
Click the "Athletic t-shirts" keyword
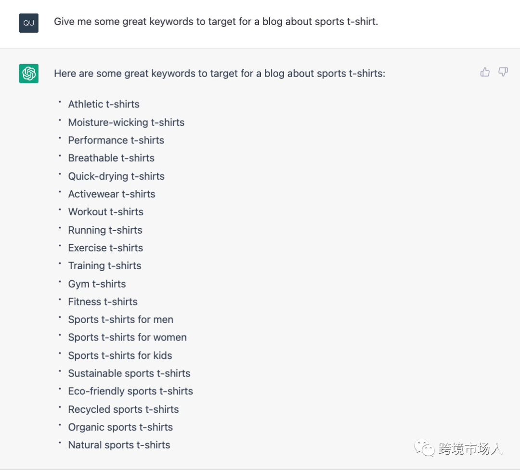pyautogui.click(x=104, y=104)
